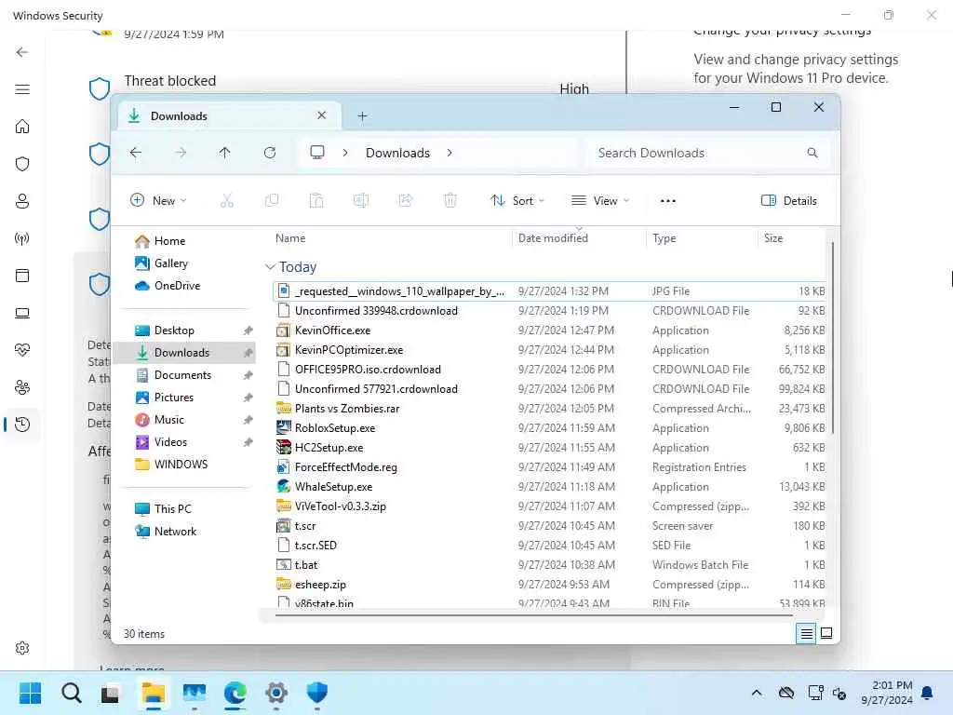Toggle the Details pane button
Image resolution: width=953 pixels, height=715 pixels.
[x=789, y=201]
